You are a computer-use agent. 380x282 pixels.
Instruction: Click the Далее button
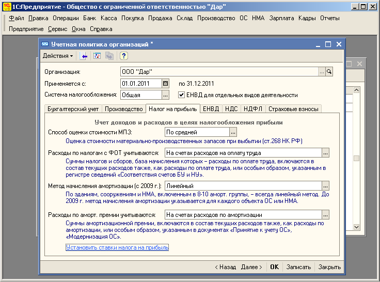point(251,267)
